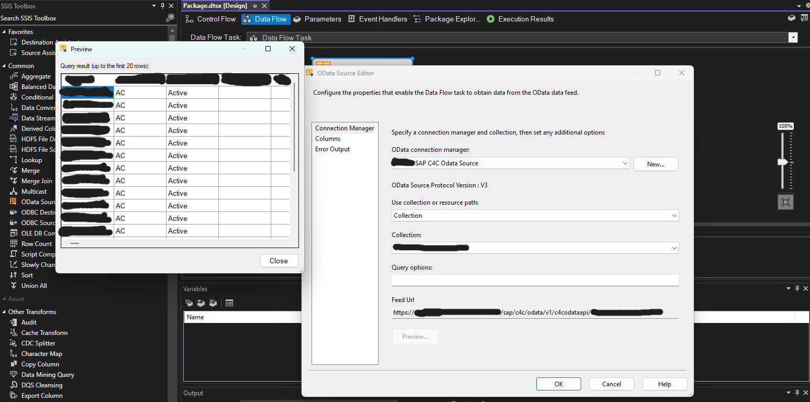Select Data Mining Query transform
Image resolution: width=810 pixels, height=402 pixels.
48,375
